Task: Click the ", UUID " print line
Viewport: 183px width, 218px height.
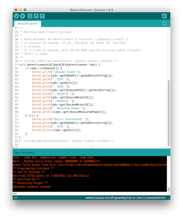Action: [x=51, y=86]
